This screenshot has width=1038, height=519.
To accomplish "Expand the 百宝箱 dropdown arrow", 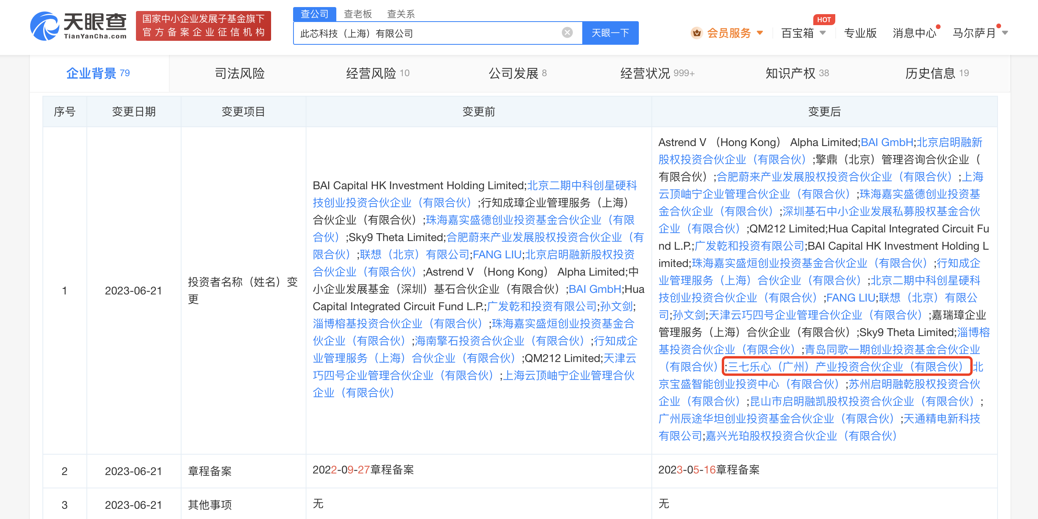I will click(823, 33).
